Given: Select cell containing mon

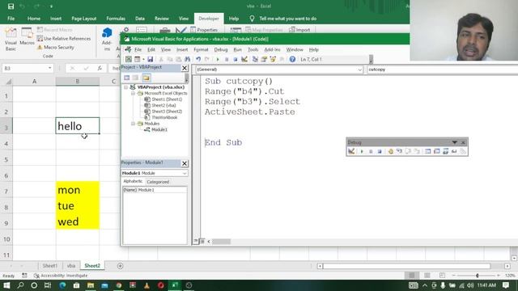Looking at the screenshot, I should pos(78,190).
